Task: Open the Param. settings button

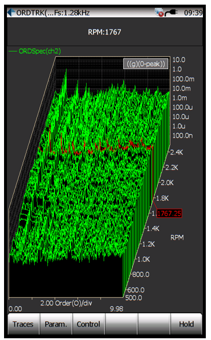Action: [x=56, y=324]
